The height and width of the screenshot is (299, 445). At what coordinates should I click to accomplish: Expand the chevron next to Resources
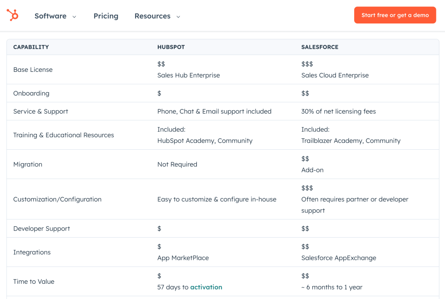[178, 17]
